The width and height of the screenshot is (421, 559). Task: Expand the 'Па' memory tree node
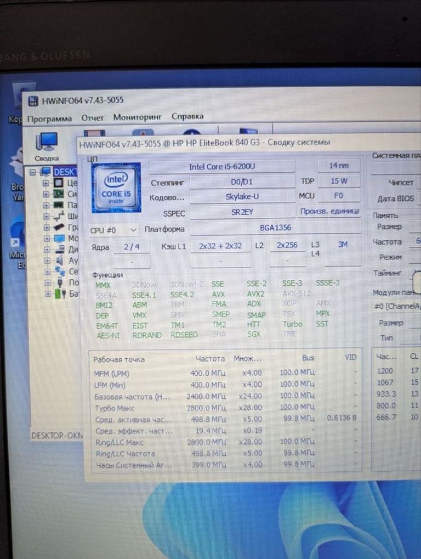[x=46, y=205]
